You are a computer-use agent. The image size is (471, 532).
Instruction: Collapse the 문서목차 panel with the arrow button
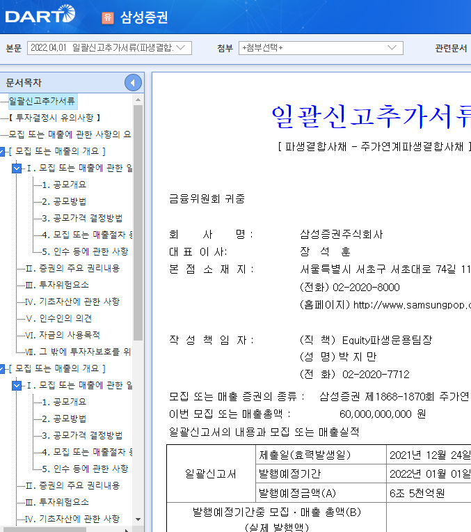(x=133, y=82)
